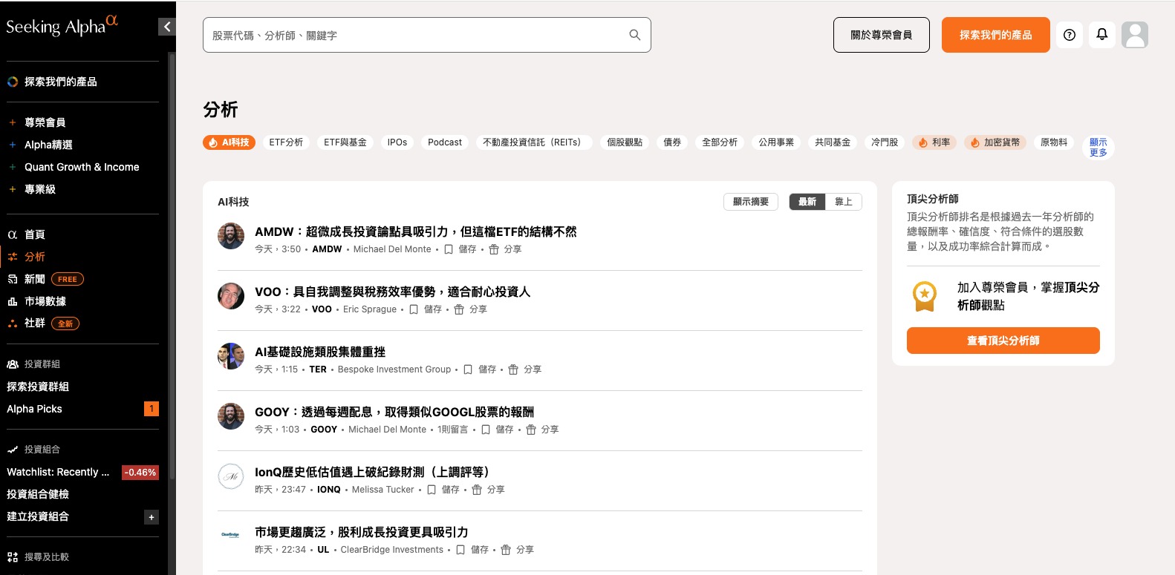The width and height of the screenshot is (1175, 575).
Task: Open 投資組合健檢 in the sidebar
Action: pos(38,494)
